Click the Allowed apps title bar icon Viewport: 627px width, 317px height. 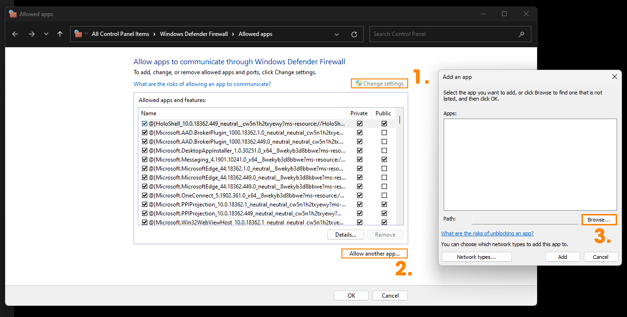pyautogui.click(x=13, y=14)
